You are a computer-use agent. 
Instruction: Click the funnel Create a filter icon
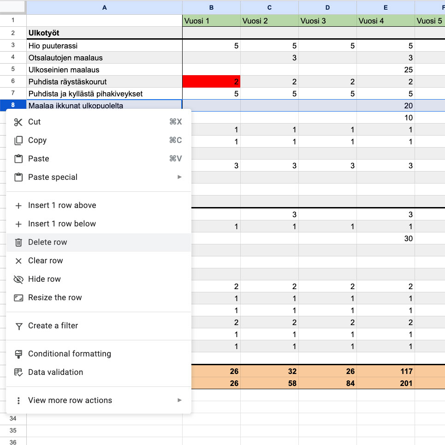coord(18,326)
